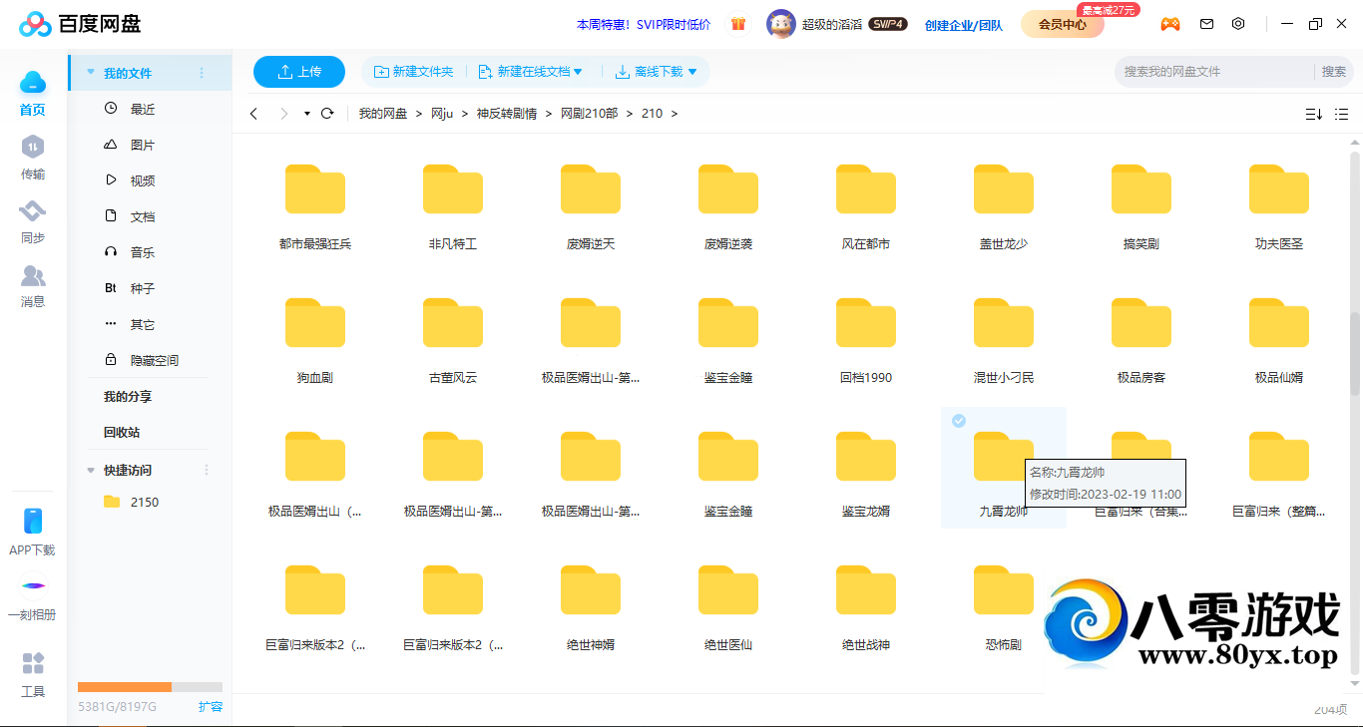Screen dimensions: 1363x727
Task: Expand the 新建在线文档 dropdown arrow
Action: tap(578, 72)
